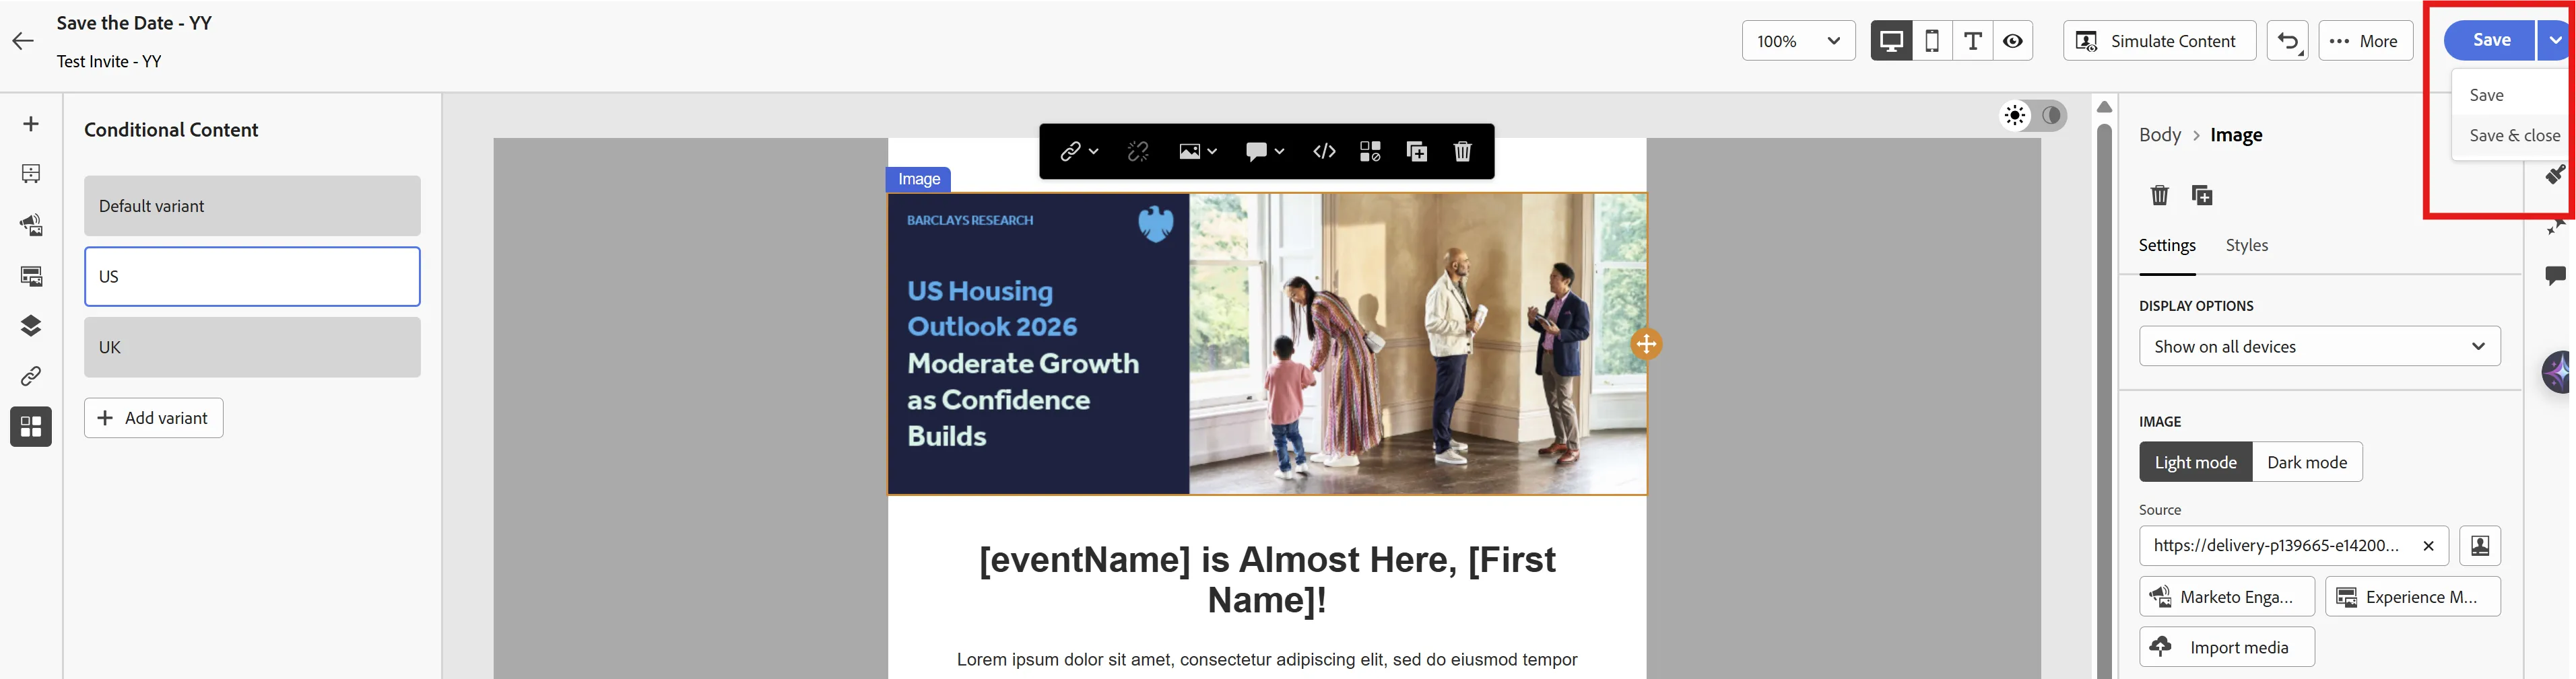Click the Simulate Content button

coord(2159,41)
